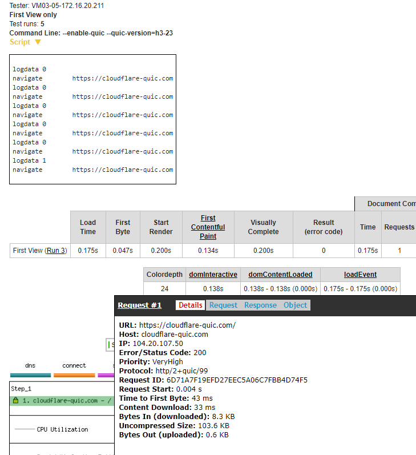This screenshot has height=455, width=416.
Task: Click the green lock icon on waterfall row
Action: pyautogui.click(x=15, y=400)
